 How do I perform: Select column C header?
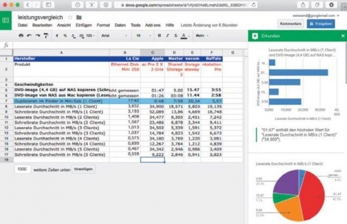pyautogui.click(x=153, y=52)
